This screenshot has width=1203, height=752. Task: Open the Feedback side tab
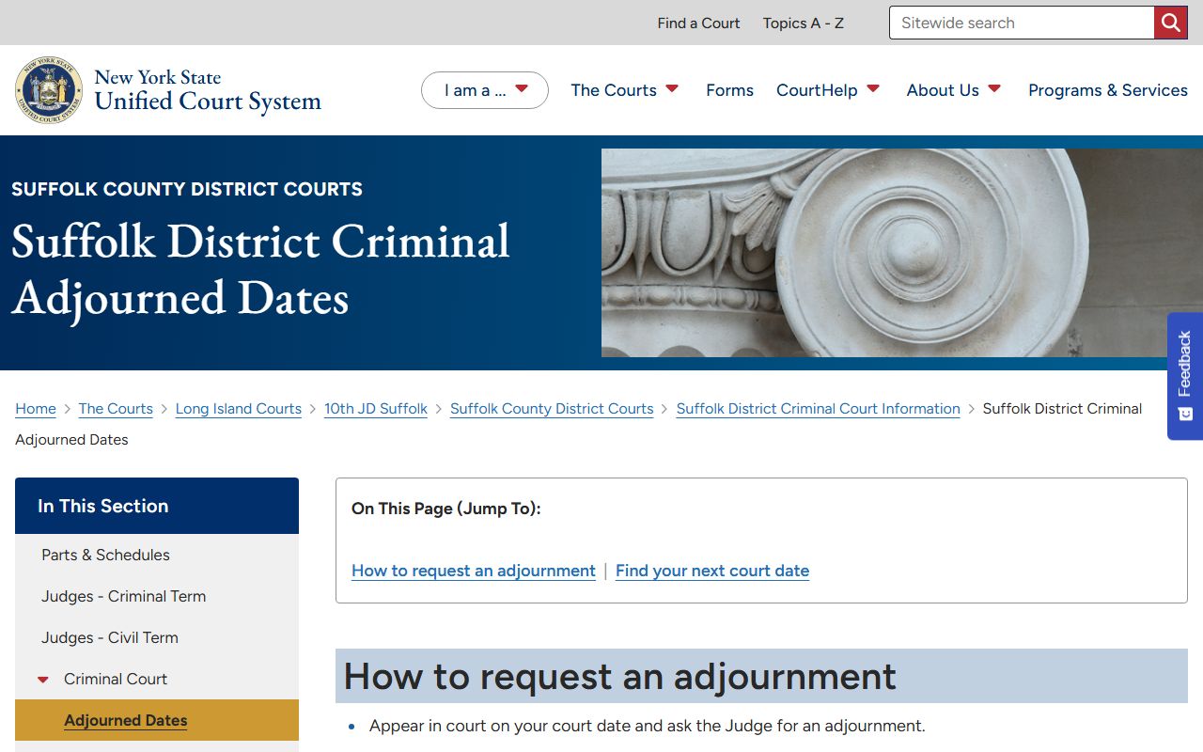[1185, 376]
